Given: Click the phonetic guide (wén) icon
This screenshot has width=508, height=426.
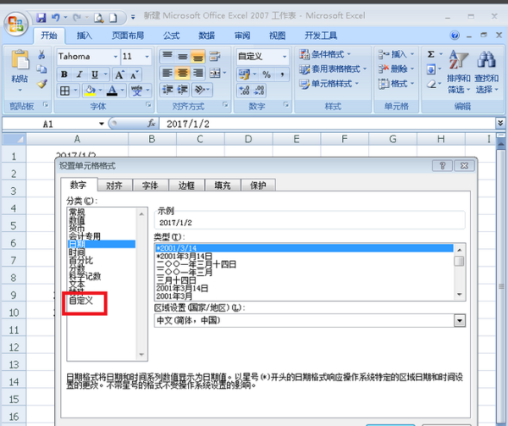Looking at the screenshot, I should [x=137, y=91].
